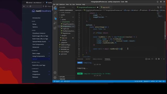Image resolution: width=167 pixels, height=94 pixels.
Task: Open Compare Changes icon in editor toolbar
Action: (158, 7)
